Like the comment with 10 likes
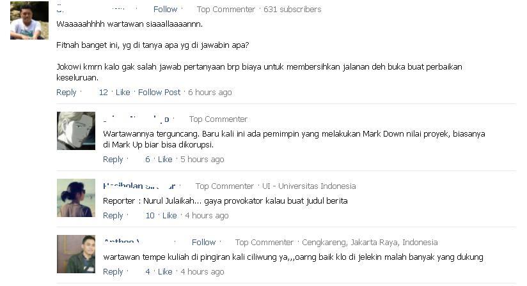527x286 pixels. (169, 216)
